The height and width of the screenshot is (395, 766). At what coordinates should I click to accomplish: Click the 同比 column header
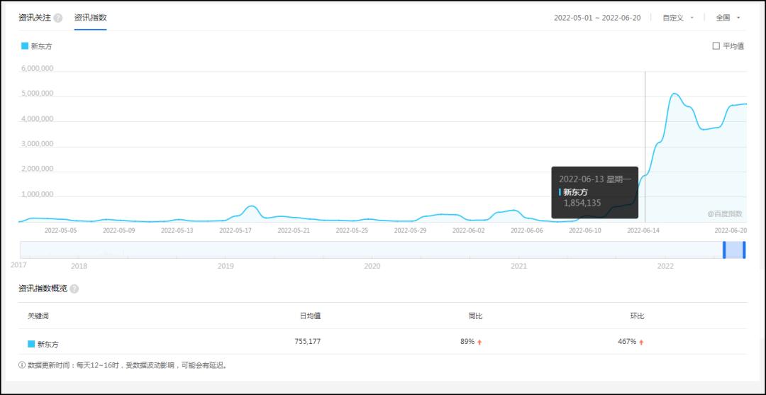tap(475, 316)
